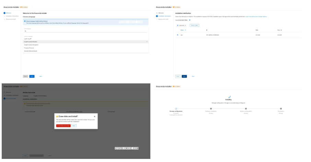
Task: Click the red 'Erase disks and install' button
Action: pos(64,126)
